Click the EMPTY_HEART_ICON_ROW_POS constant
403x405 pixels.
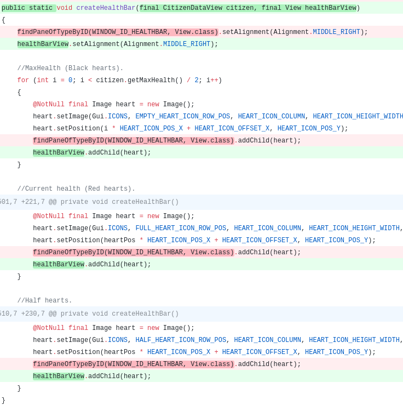tap(183, 116)
